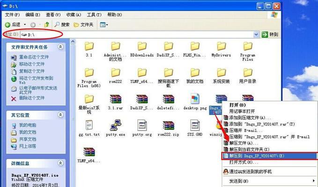Open the Administ...的文档 folder
This screenshot has width=318, height=187.
pos(115,51)
